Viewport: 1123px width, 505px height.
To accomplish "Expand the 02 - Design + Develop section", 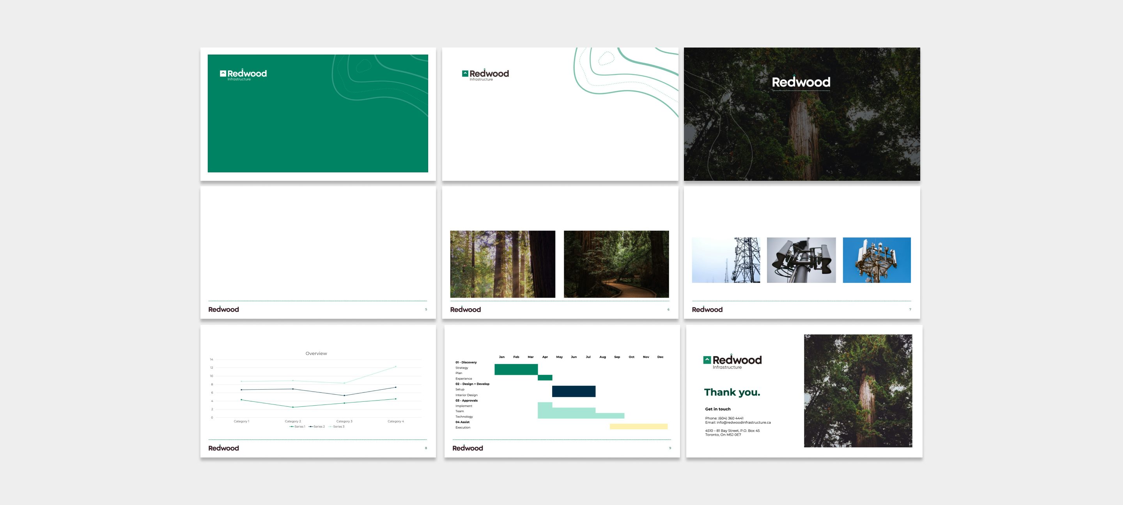I will pos(472,384).
